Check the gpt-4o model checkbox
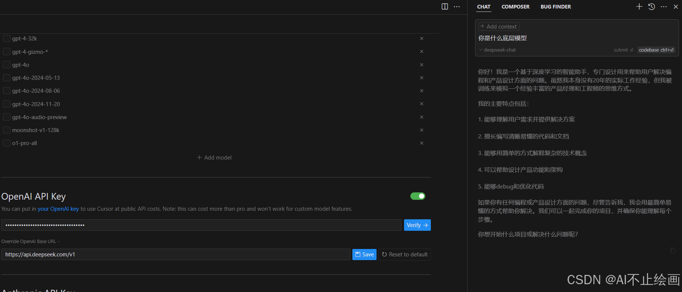 coord(7,65)
